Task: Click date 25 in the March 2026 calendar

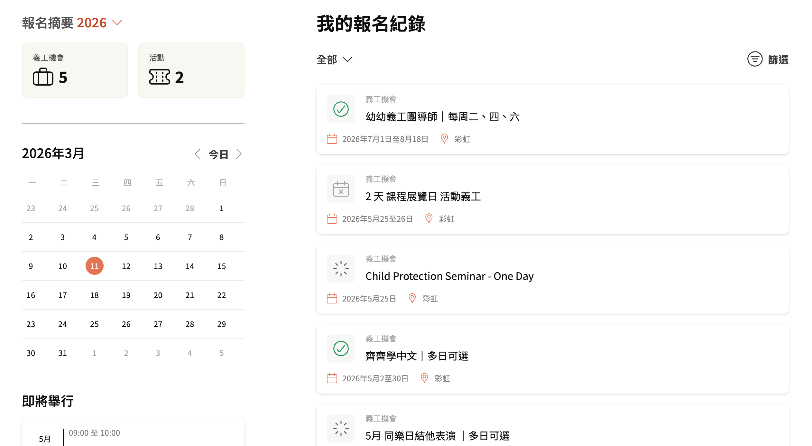Action: [94, 324]
